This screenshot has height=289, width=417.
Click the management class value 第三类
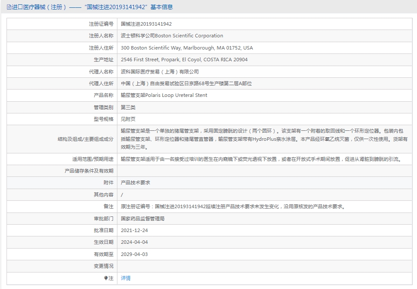click(x=128, y=107)
